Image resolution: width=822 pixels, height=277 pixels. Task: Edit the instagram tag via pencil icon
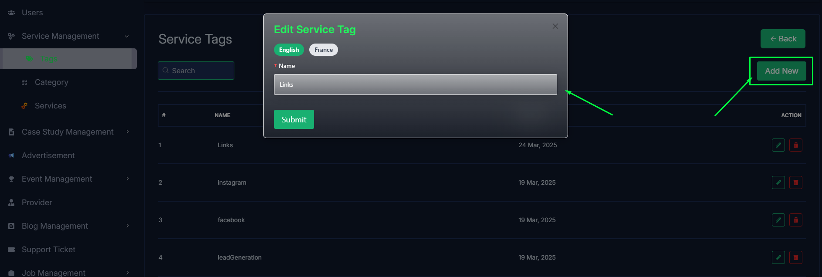click(778, 182)
